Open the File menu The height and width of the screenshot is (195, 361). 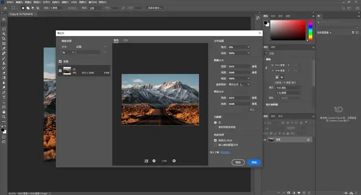10,2
